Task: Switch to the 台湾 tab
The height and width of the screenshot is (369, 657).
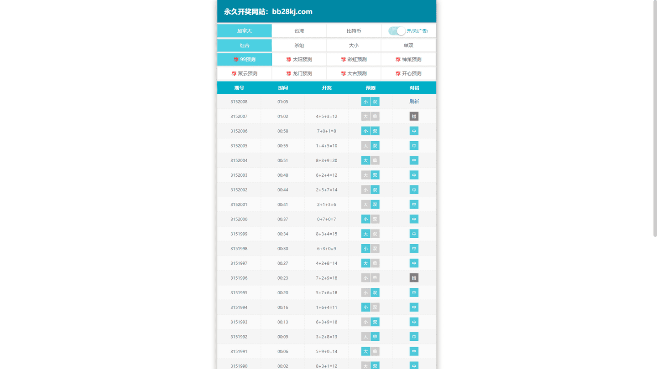Action: (299, 31)
